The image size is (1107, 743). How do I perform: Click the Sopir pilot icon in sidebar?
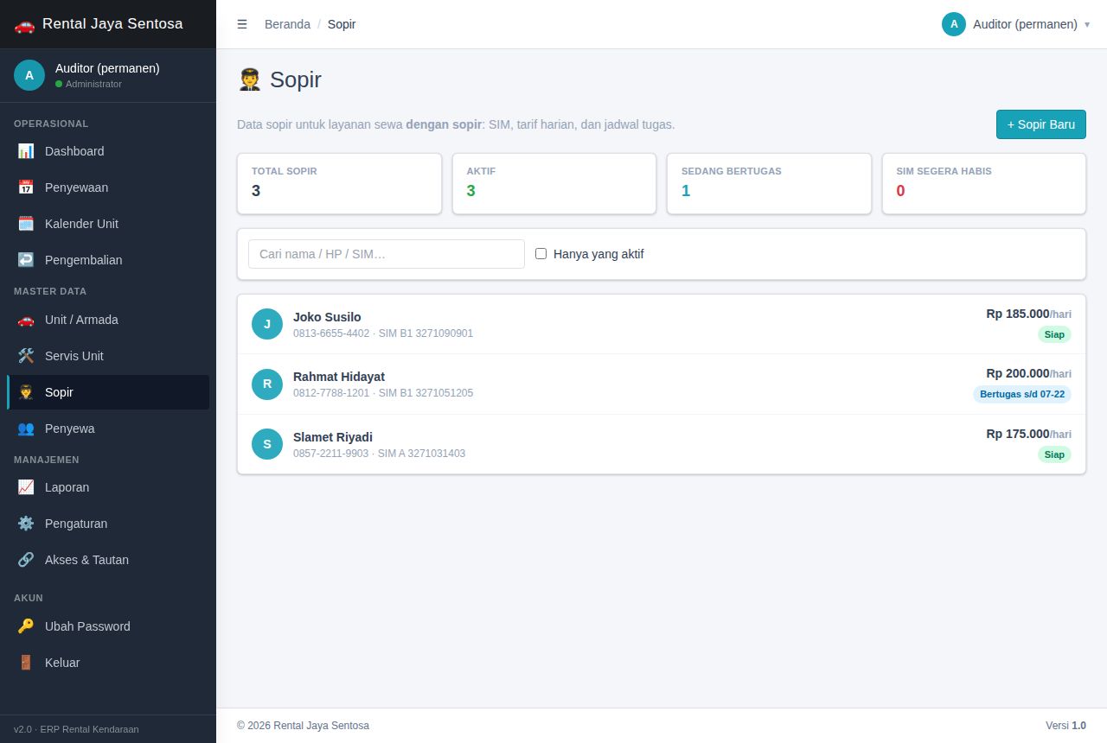tap(26, 392)
